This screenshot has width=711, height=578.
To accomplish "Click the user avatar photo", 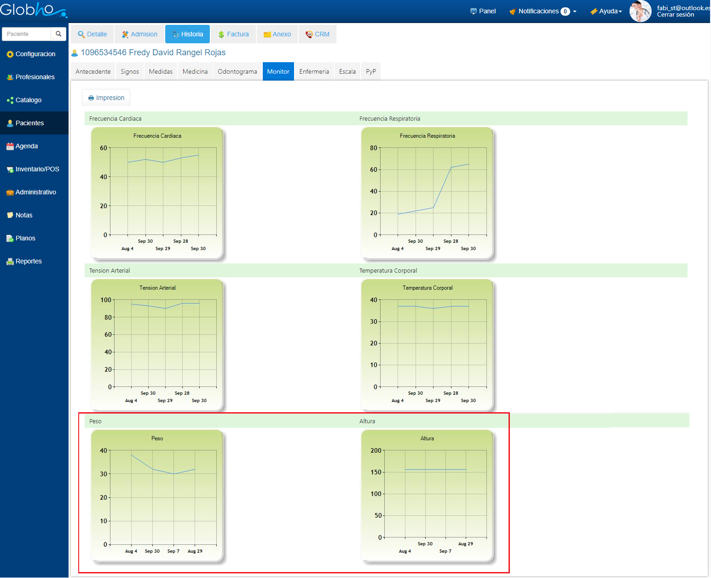I will click(x=640, y=11).
